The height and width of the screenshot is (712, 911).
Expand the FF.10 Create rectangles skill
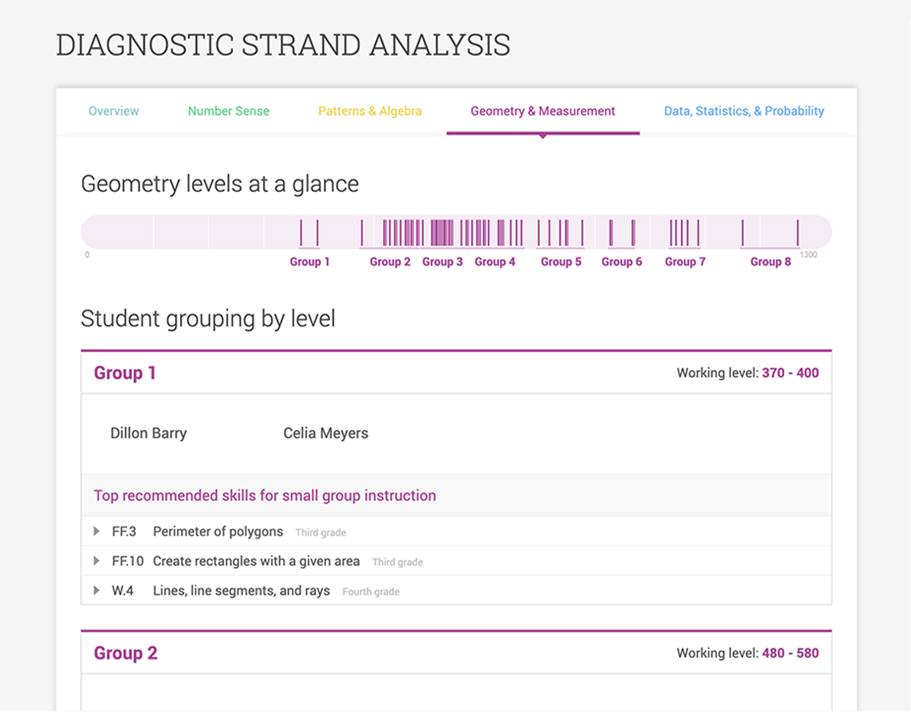(96, 561)
